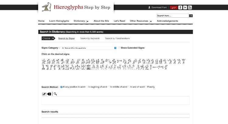Select 'In begining of word' radio option
This screenshot has width=228, height=124.
coord(87,87)
